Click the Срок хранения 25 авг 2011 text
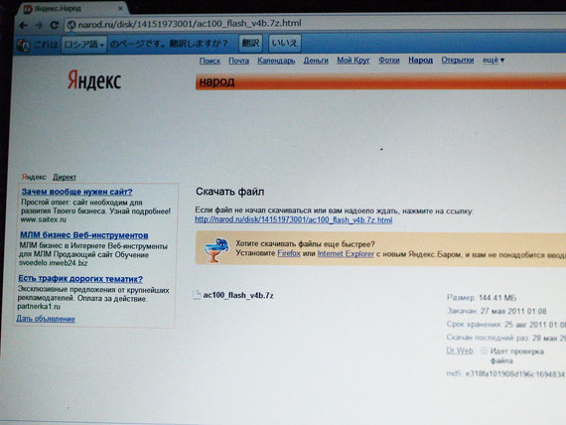This screenshot has width=566, height=425. pos(506,325)
